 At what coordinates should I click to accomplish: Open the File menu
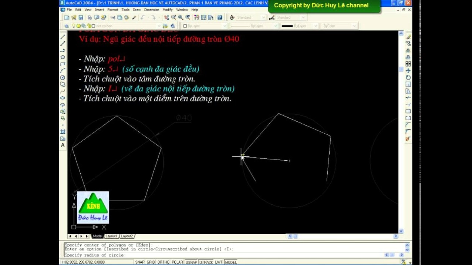coord(69,10)
